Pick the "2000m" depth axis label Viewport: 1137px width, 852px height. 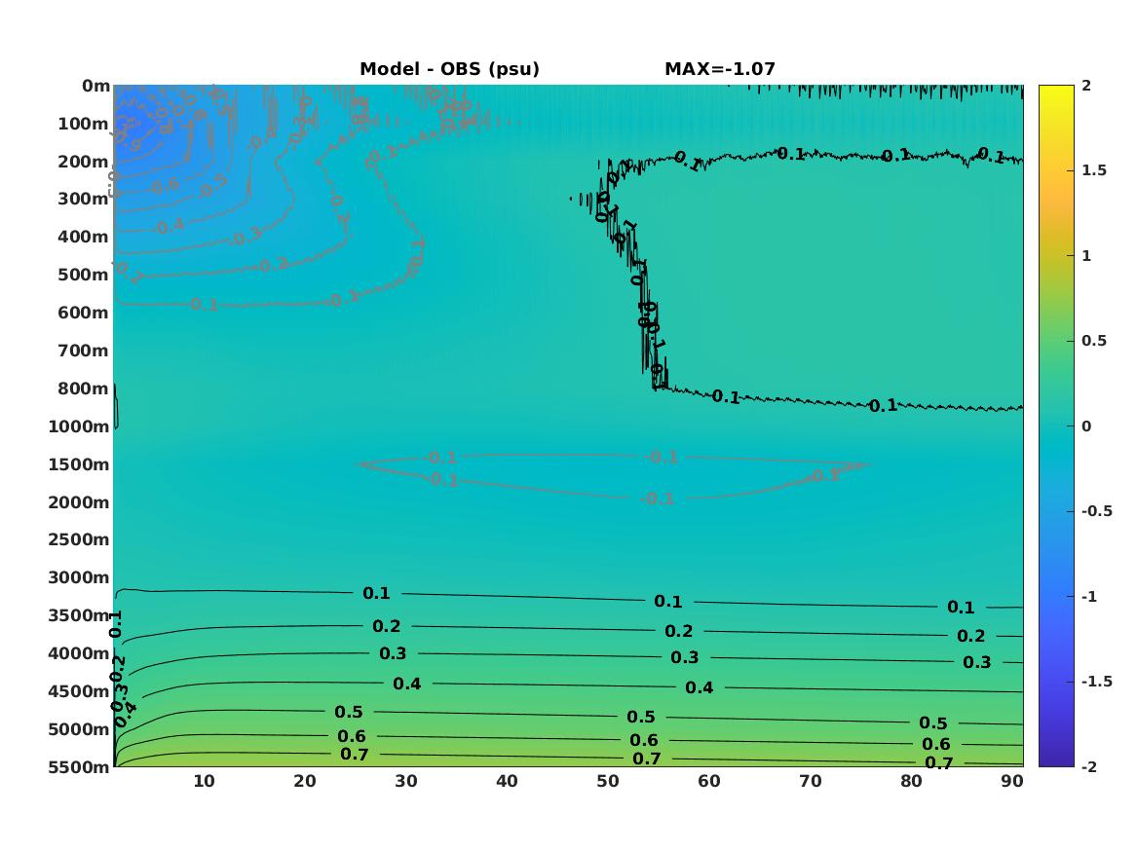tap(79, 502)
